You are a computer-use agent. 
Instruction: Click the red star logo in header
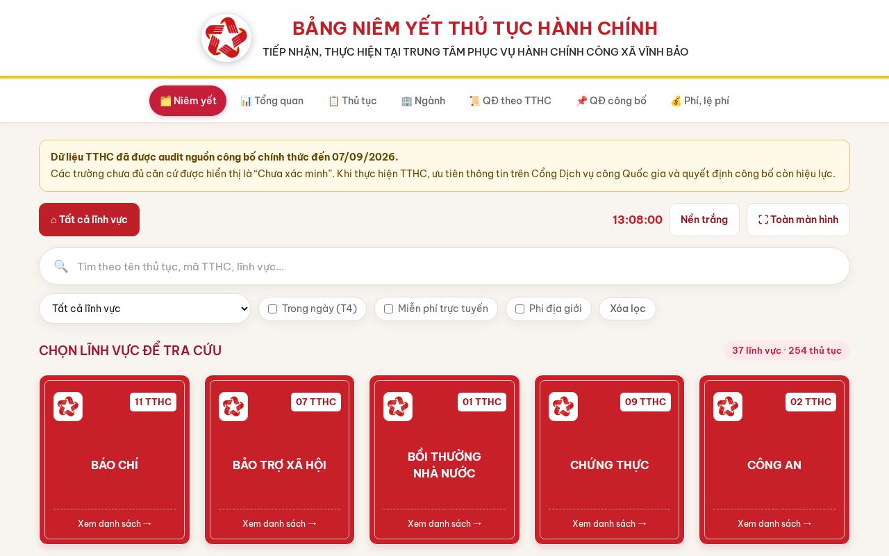(x=226, y=38)
